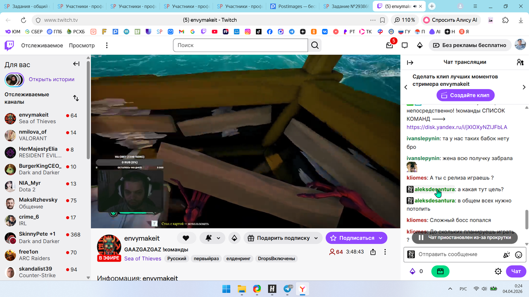The height and width of the screenshot is (297, 529).
Task: Open chat identity badge icon in message box
Action: click(x=411, y=255)
